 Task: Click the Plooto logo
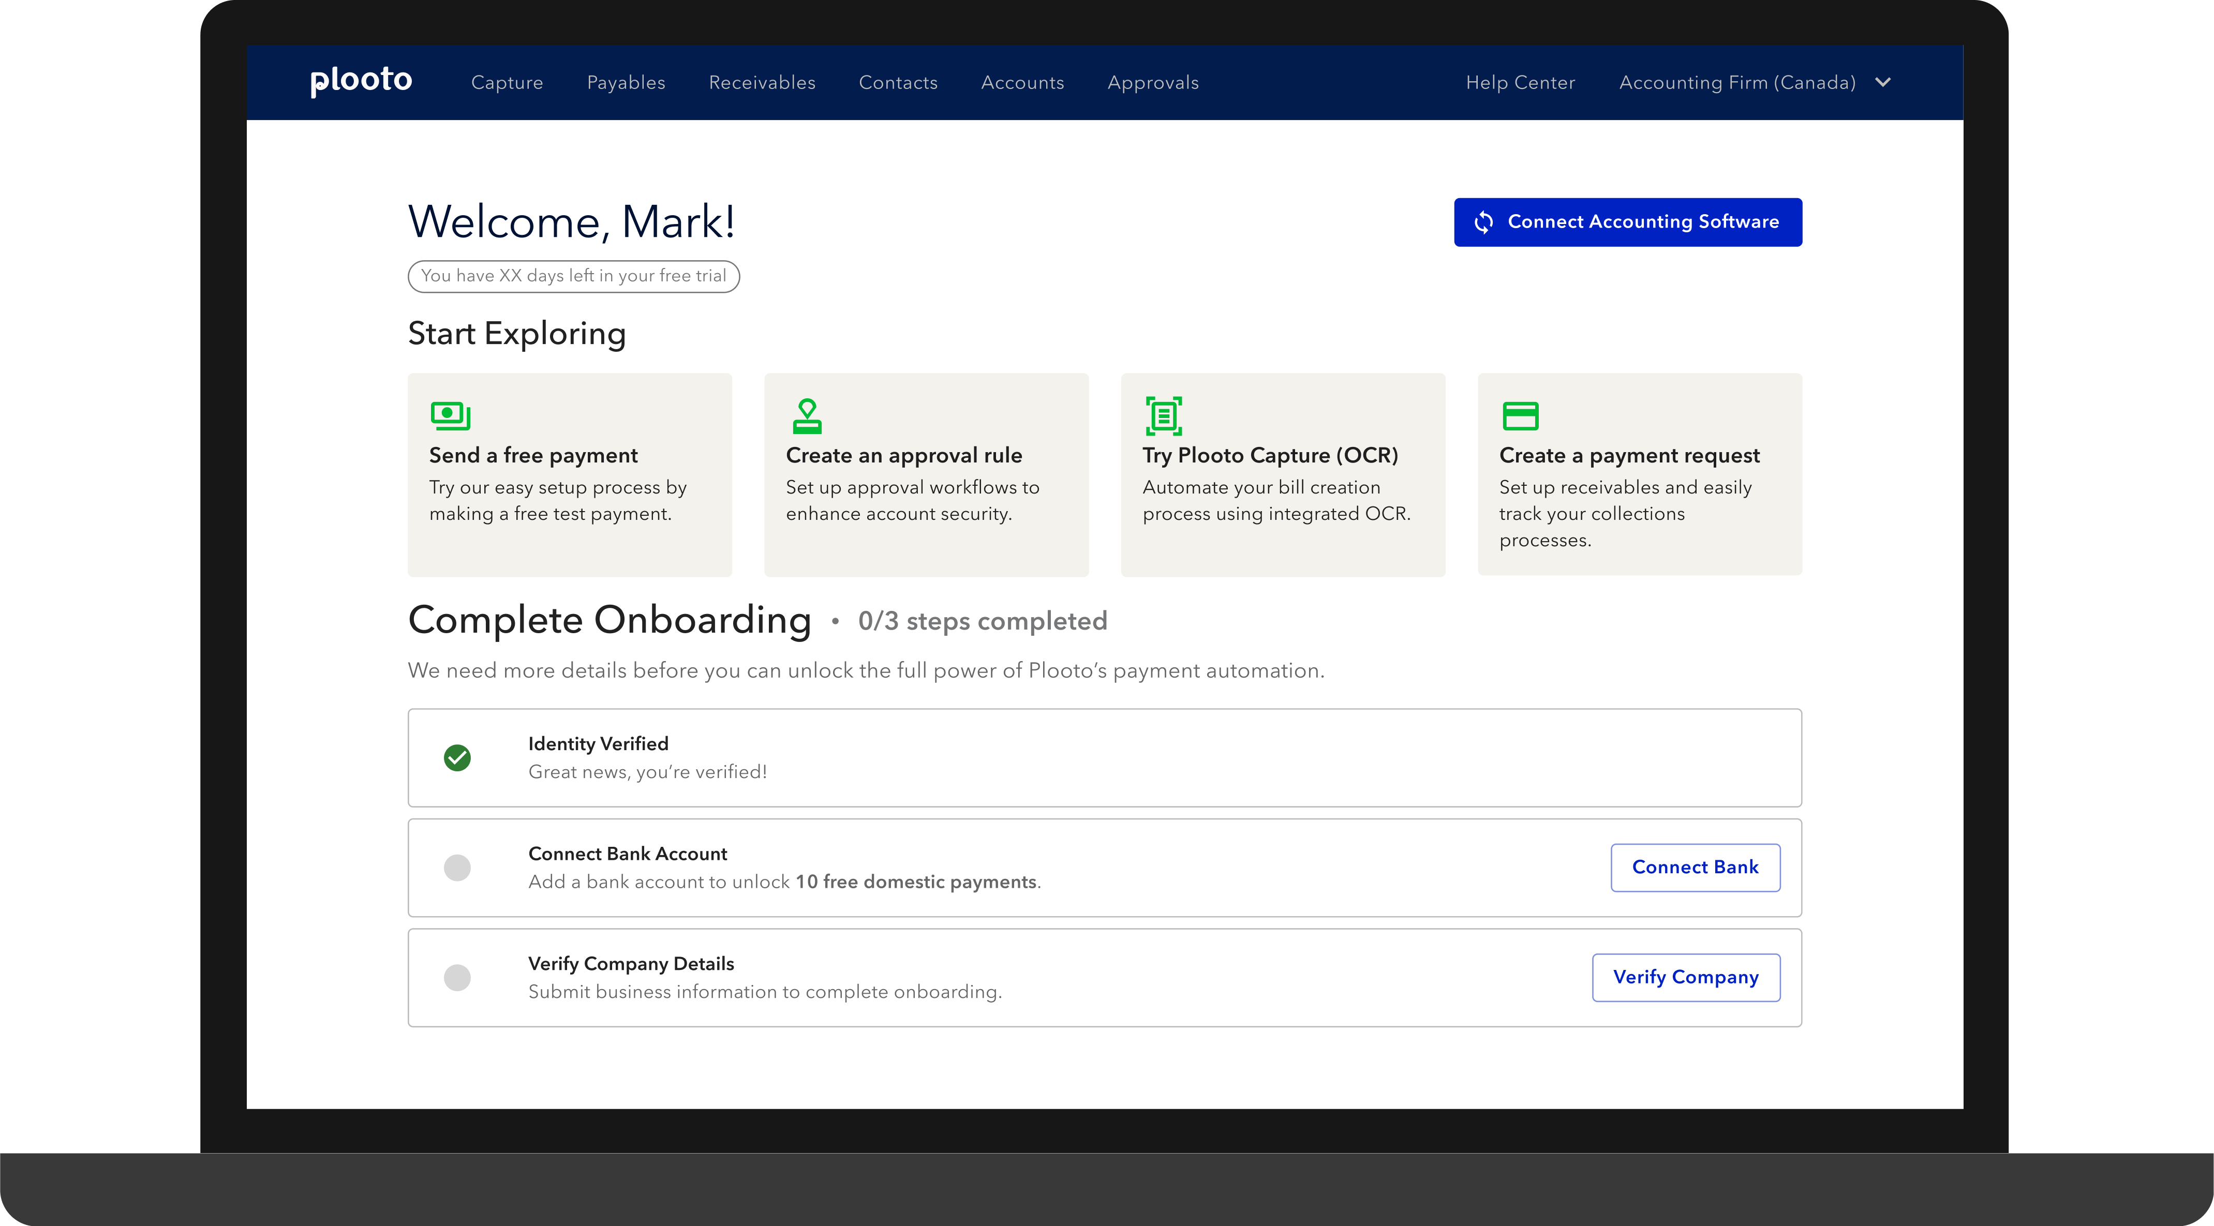click(x=361, y=81)
